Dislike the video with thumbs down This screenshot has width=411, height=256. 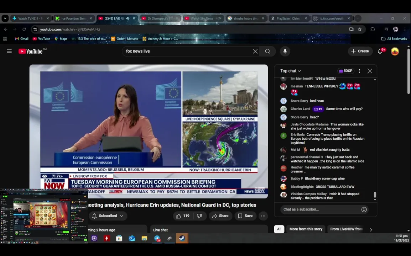199,216
